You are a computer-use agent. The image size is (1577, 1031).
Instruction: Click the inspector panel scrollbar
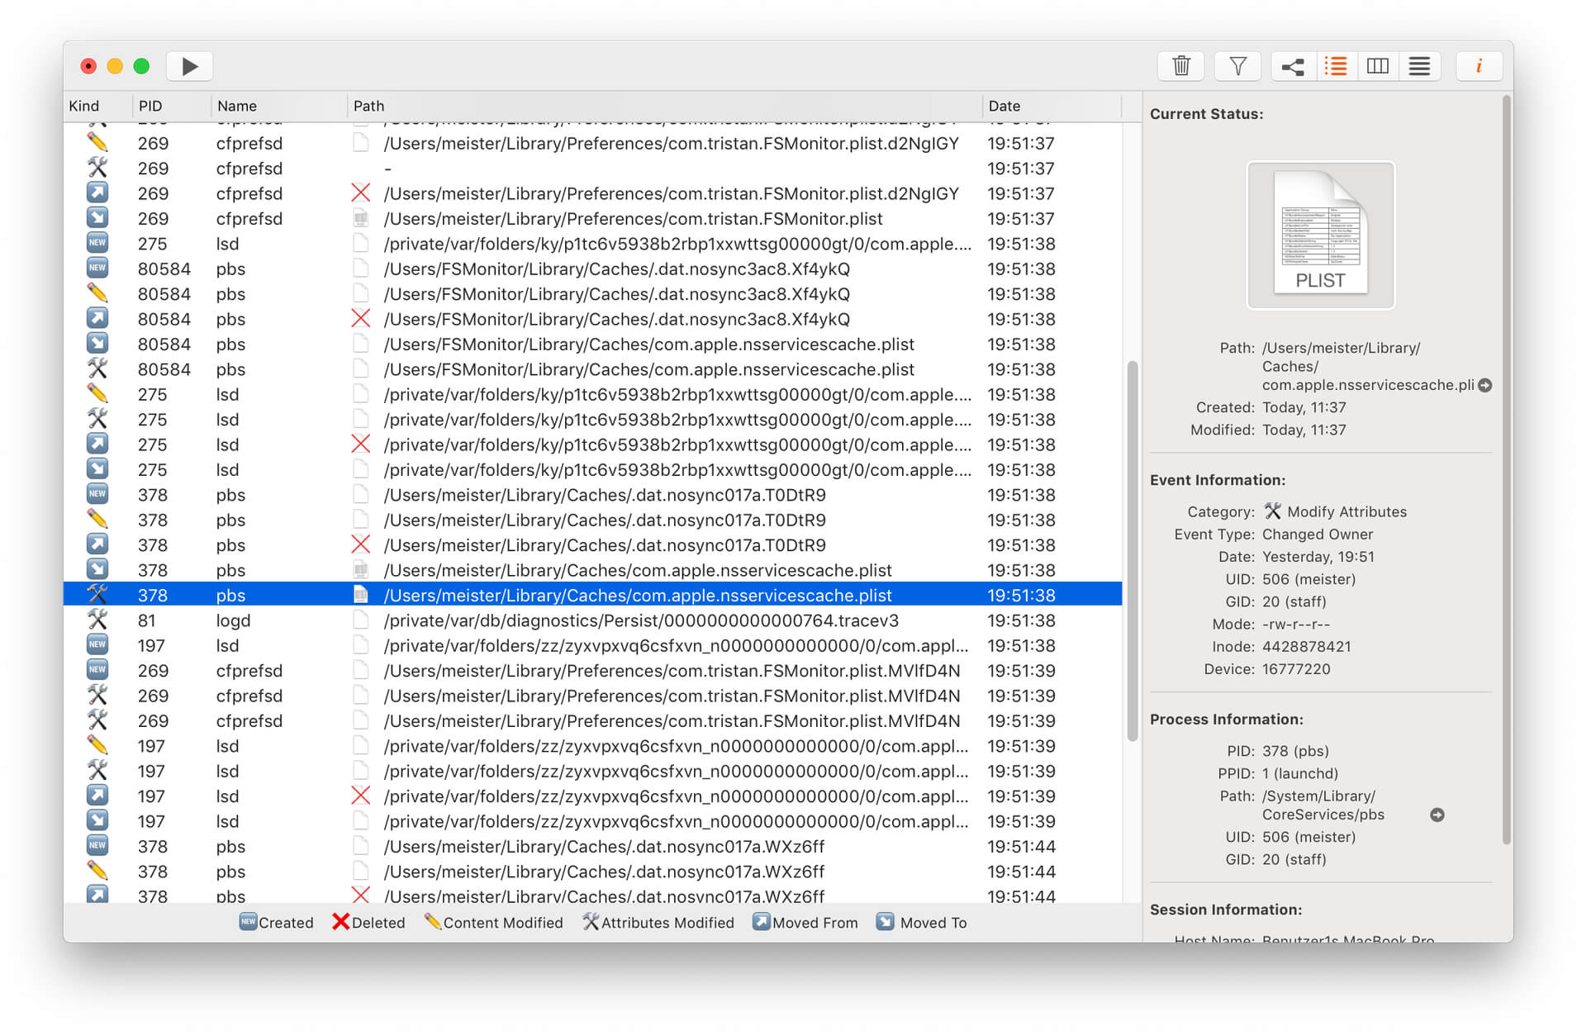pos(1506,471)
